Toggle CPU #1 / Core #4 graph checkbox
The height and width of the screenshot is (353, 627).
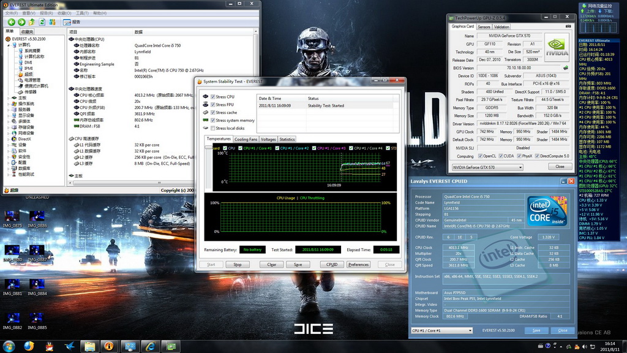click(x=351, y=148)
